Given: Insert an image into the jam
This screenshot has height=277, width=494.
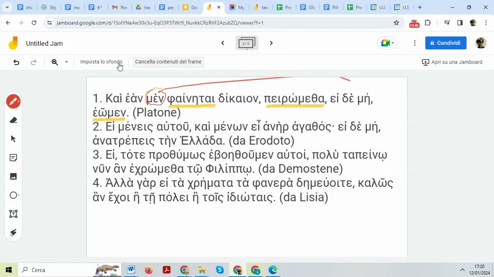Looking at the screenshot, I should 14,176.
